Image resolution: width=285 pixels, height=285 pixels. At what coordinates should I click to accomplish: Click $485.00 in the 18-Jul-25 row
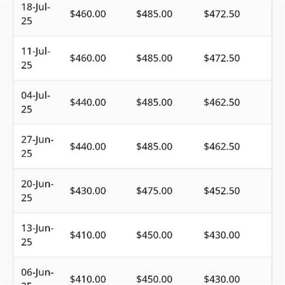click(x=154, y=14)
